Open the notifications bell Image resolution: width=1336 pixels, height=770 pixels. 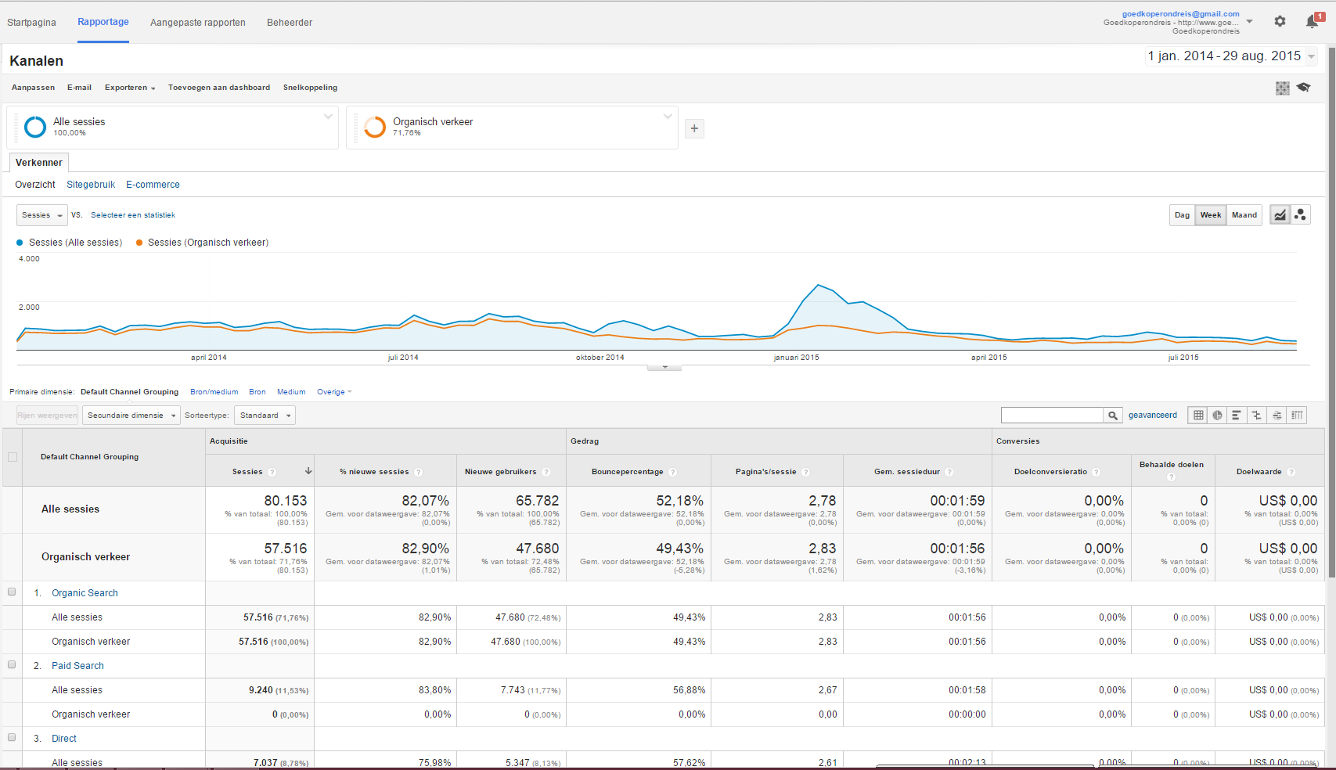pyautogui.click(x=1313, y=21)
